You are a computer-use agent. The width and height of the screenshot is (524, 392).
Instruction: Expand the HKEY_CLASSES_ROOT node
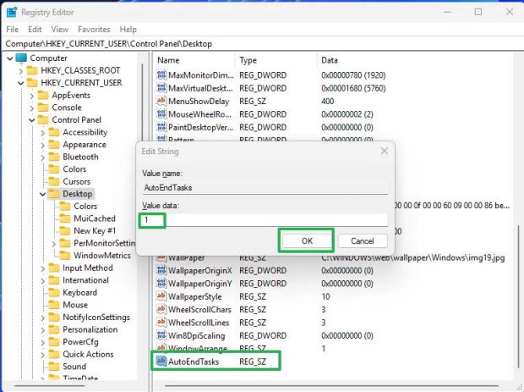(x=21, y=71)
